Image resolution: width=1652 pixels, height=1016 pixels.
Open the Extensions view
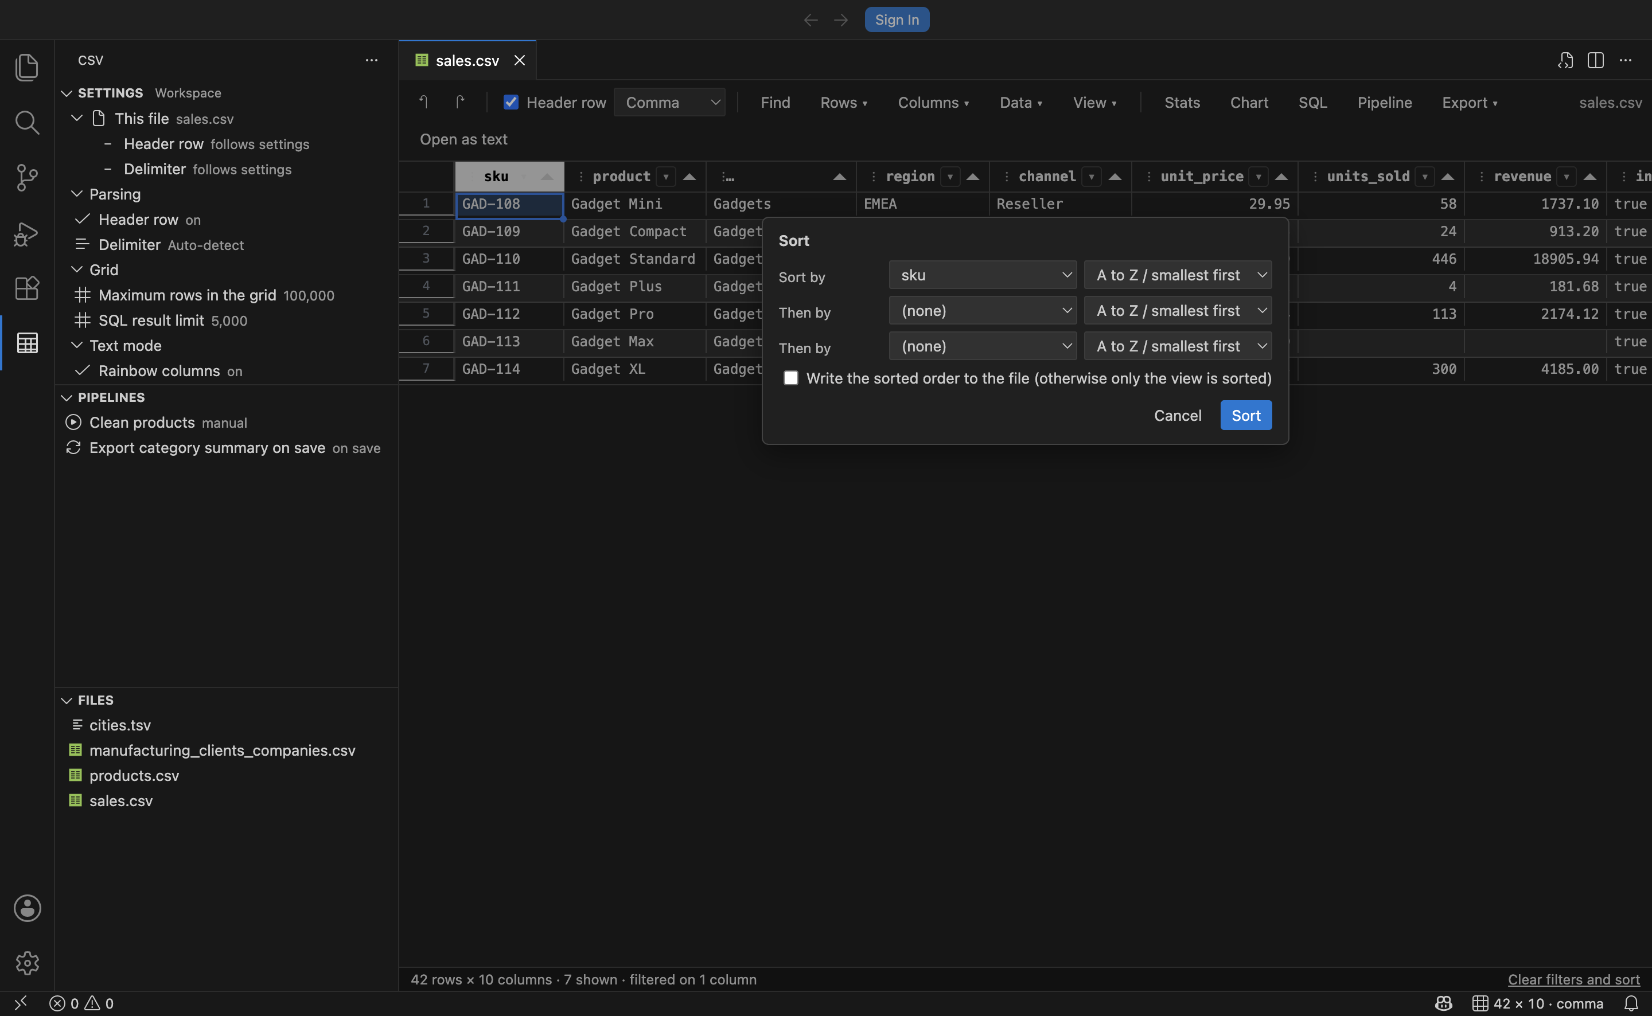(27, 288)
